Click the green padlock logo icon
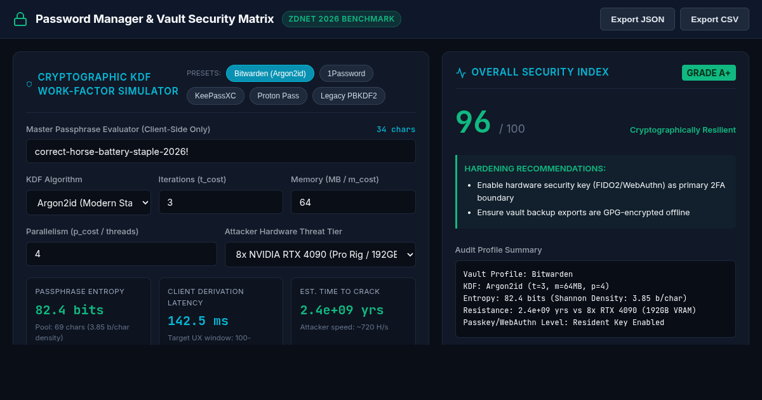The width and height of the screenshot is (762, 400). [x=20, y=19]
